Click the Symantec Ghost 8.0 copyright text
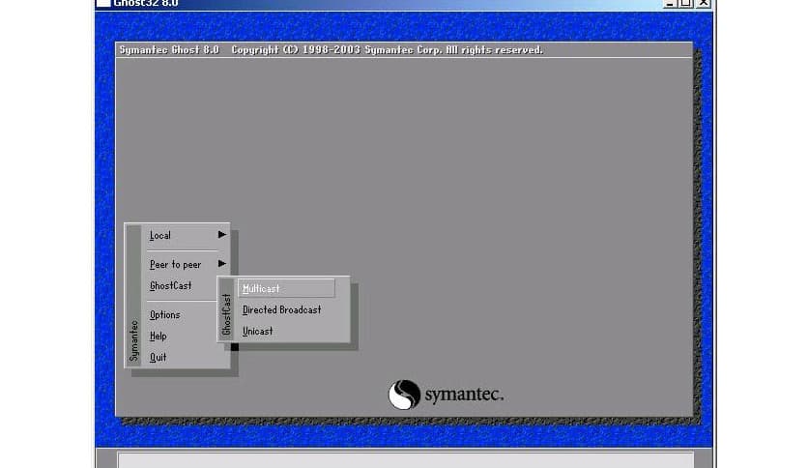 click(x=331, y=50)
